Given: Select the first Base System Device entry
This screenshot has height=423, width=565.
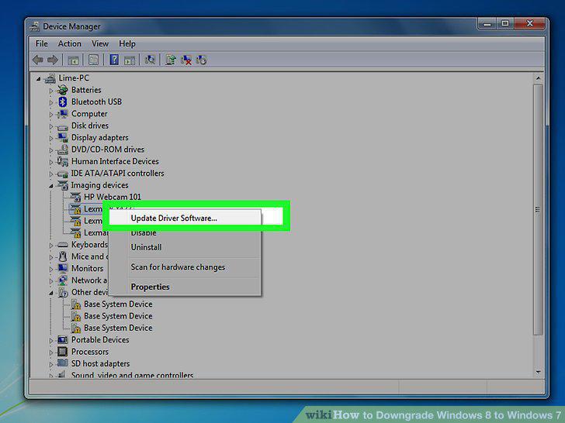Looking at the screenshot, I should click(118, 304).
